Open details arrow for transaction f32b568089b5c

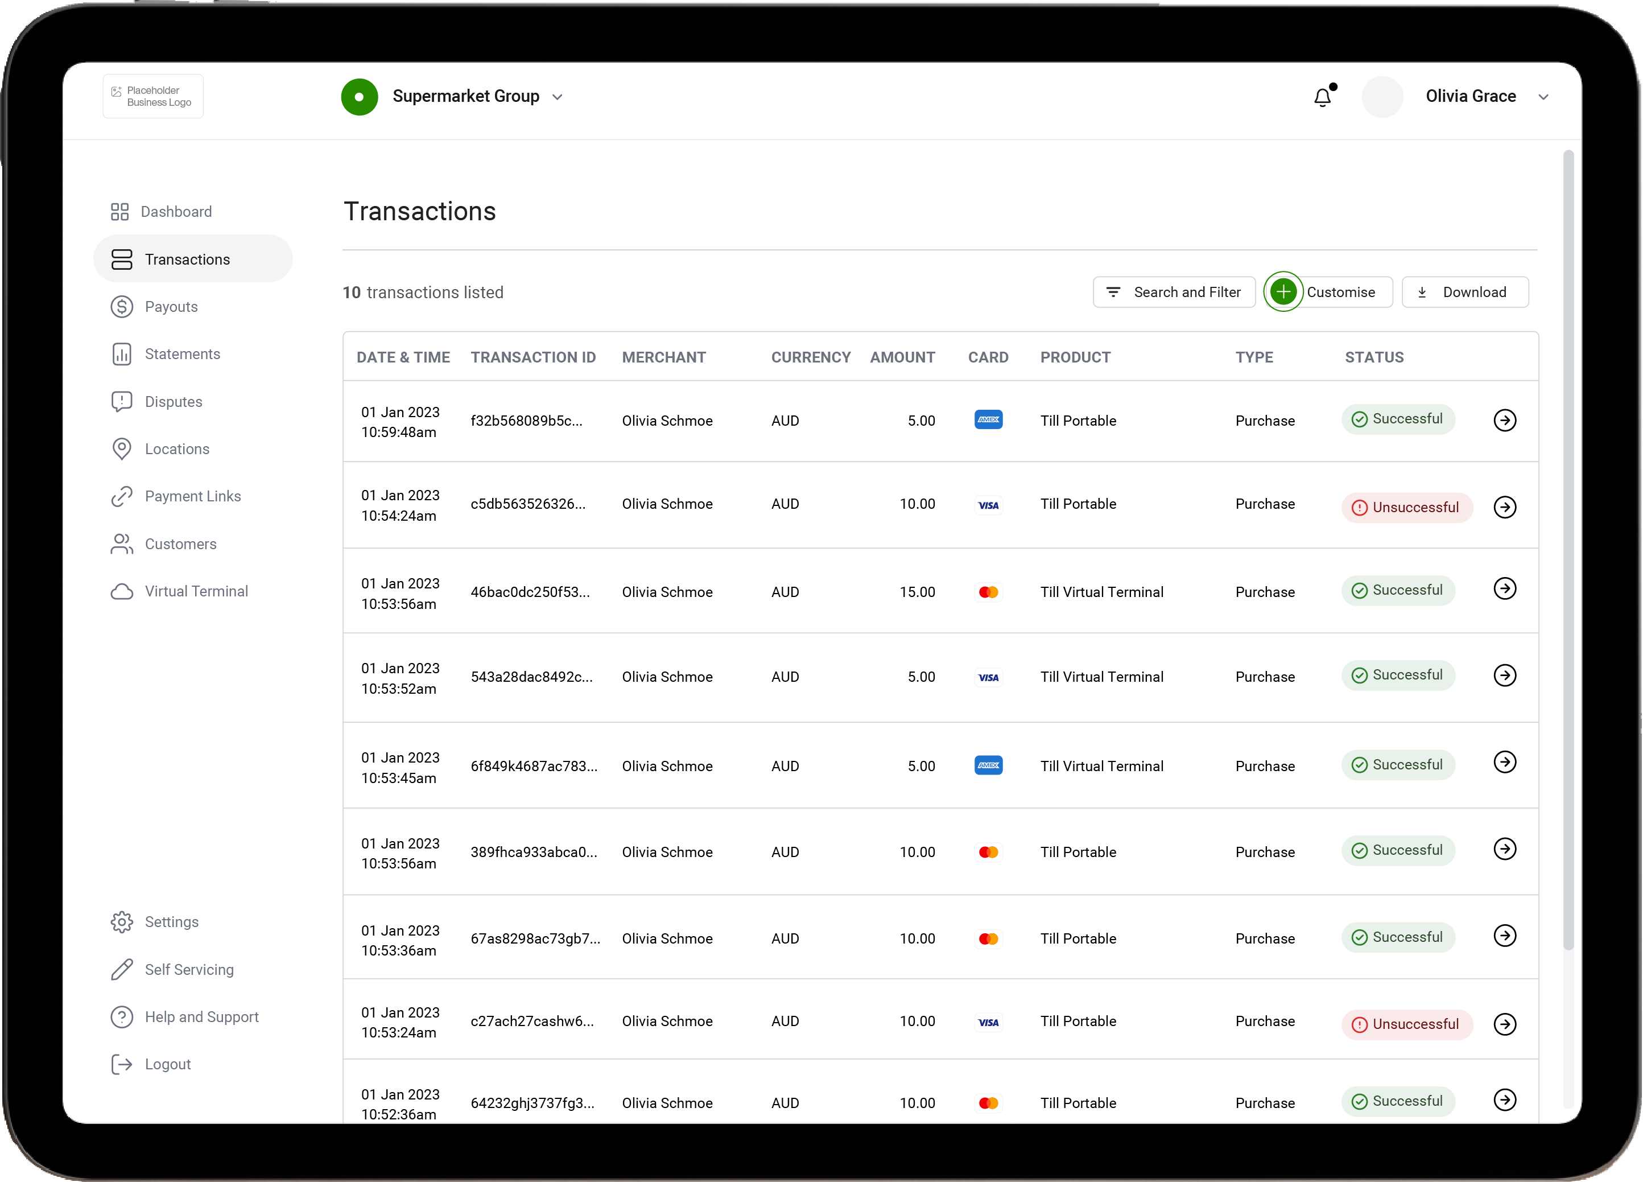pyautogui.click(x=1505, y=421)
